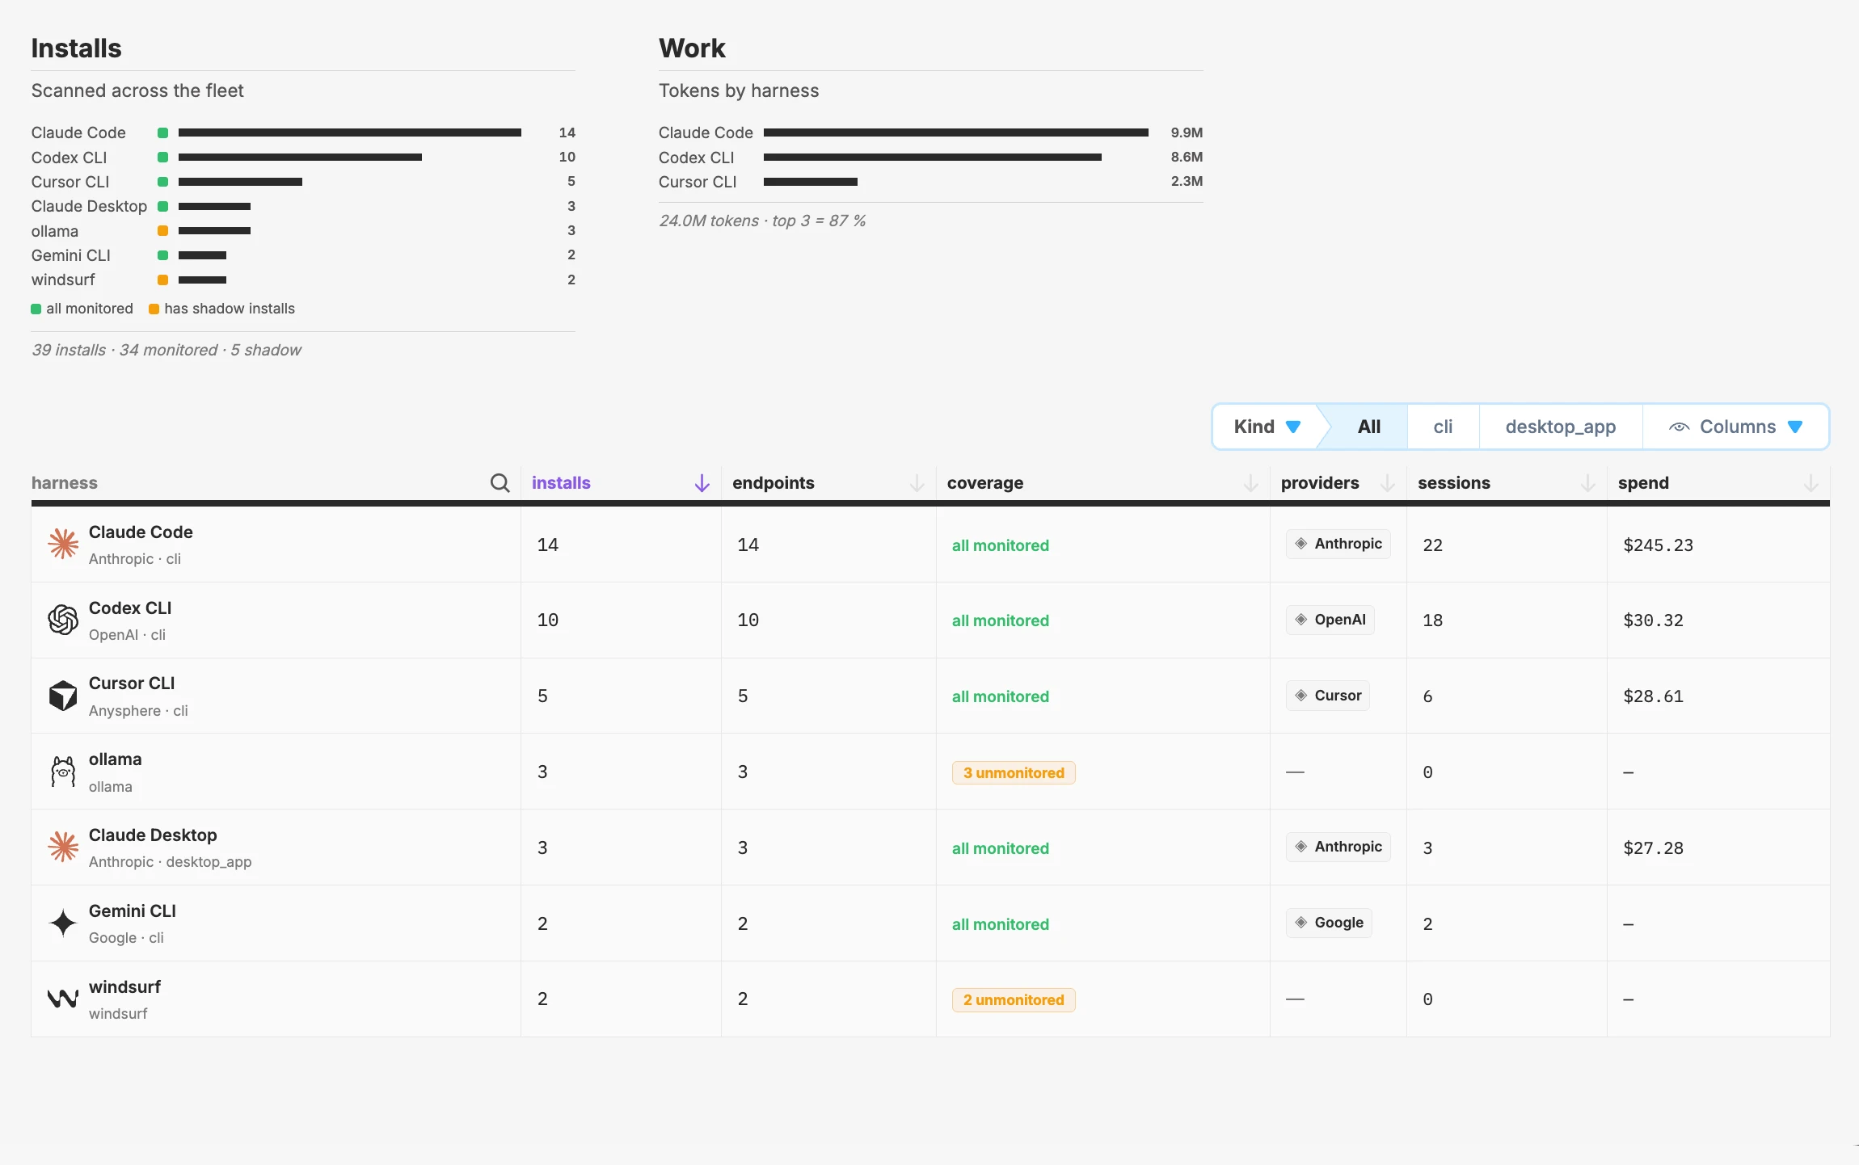
Task: Select the All kind filter tab
Action: 1369,427
